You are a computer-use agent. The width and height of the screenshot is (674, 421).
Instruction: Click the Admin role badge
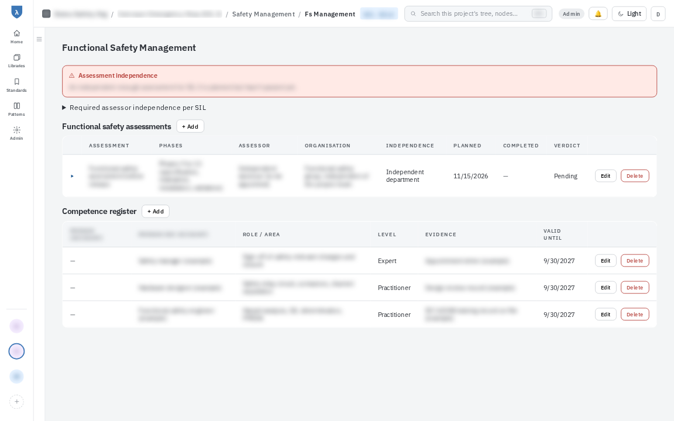coord(571,14)
